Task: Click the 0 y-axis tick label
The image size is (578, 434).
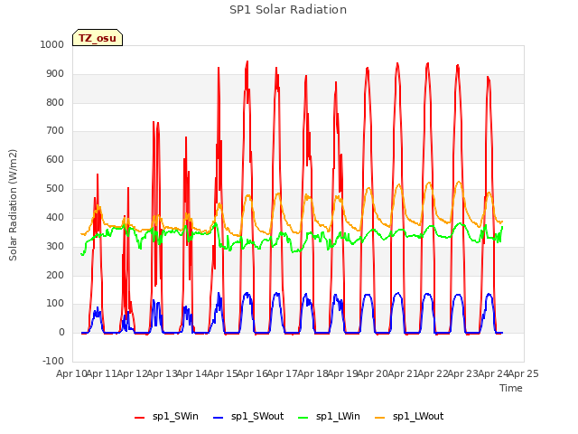Action: tap(61, 333)
